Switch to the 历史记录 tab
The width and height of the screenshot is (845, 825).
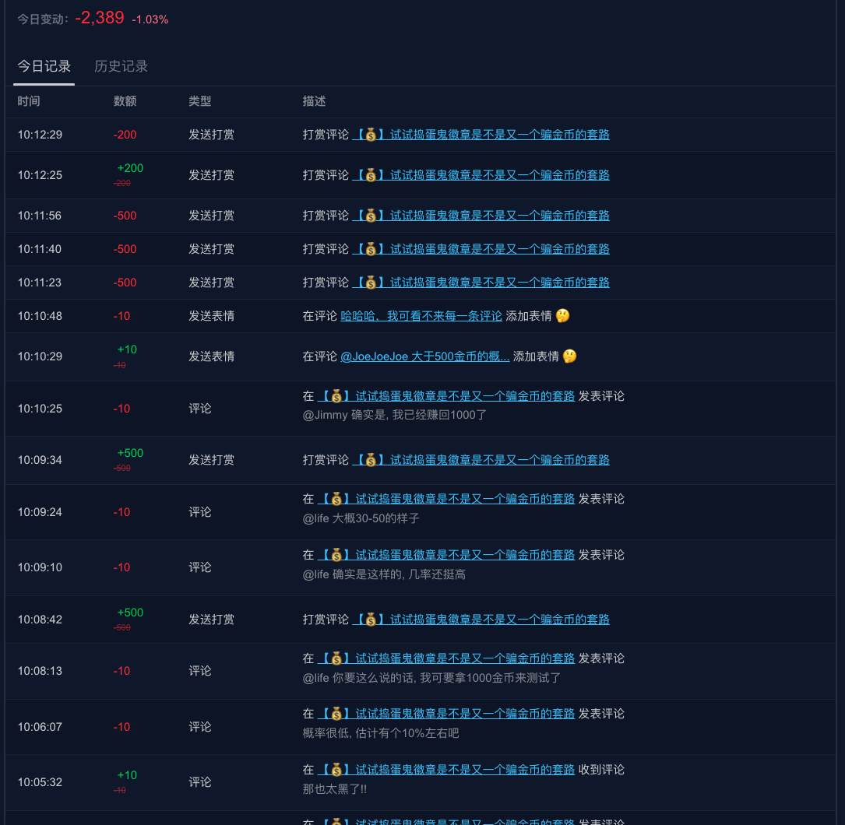tap(121, 67)
